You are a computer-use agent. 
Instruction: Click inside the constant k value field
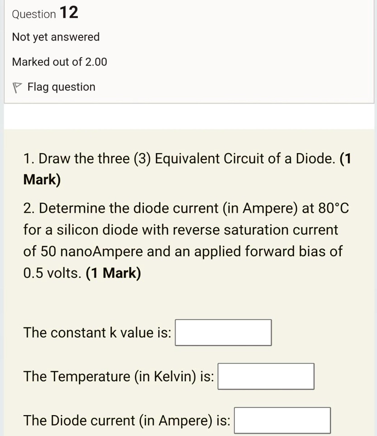pyautogui.click(x=223, y=332)
